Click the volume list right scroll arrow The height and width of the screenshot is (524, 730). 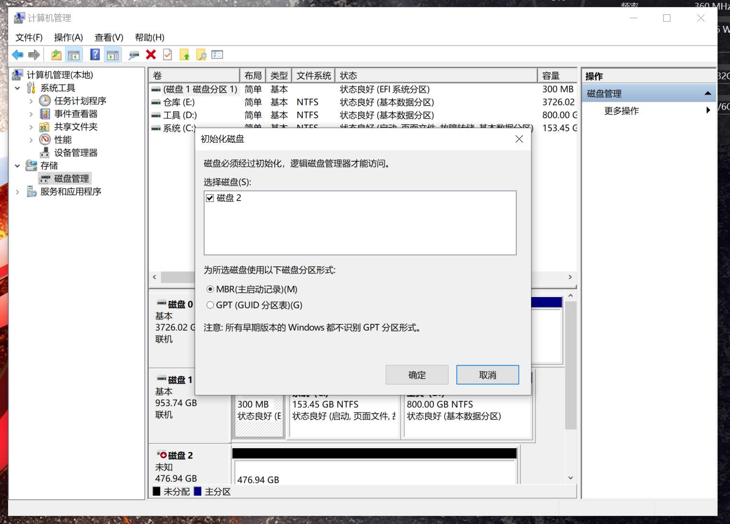pyautogui.click(x=570, y=277)
